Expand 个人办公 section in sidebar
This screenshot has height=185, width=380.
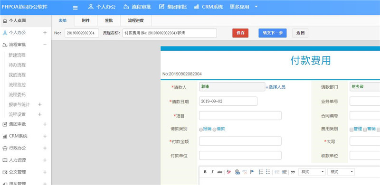coord(45,33)
